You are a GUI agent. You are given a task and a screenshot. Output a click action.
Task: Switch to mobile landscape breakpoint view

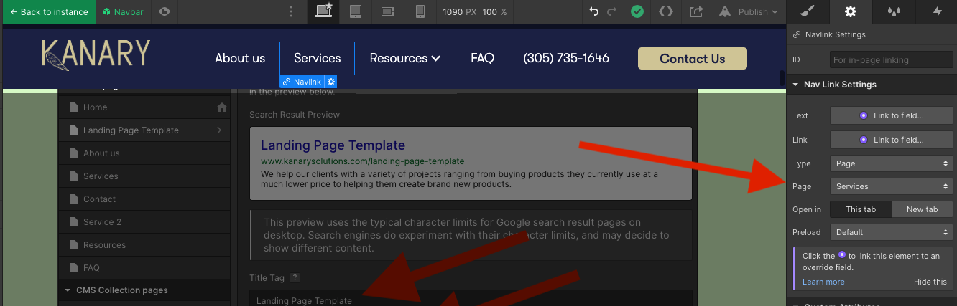point(388,11)
